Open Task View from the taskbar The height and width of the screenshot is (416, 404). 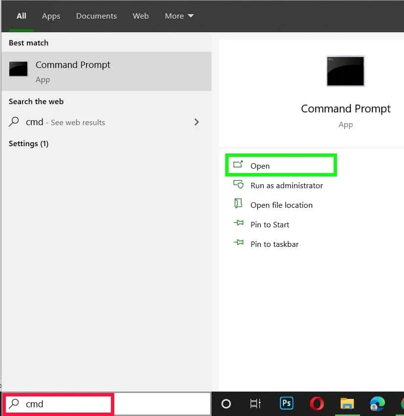pos(255,404)
